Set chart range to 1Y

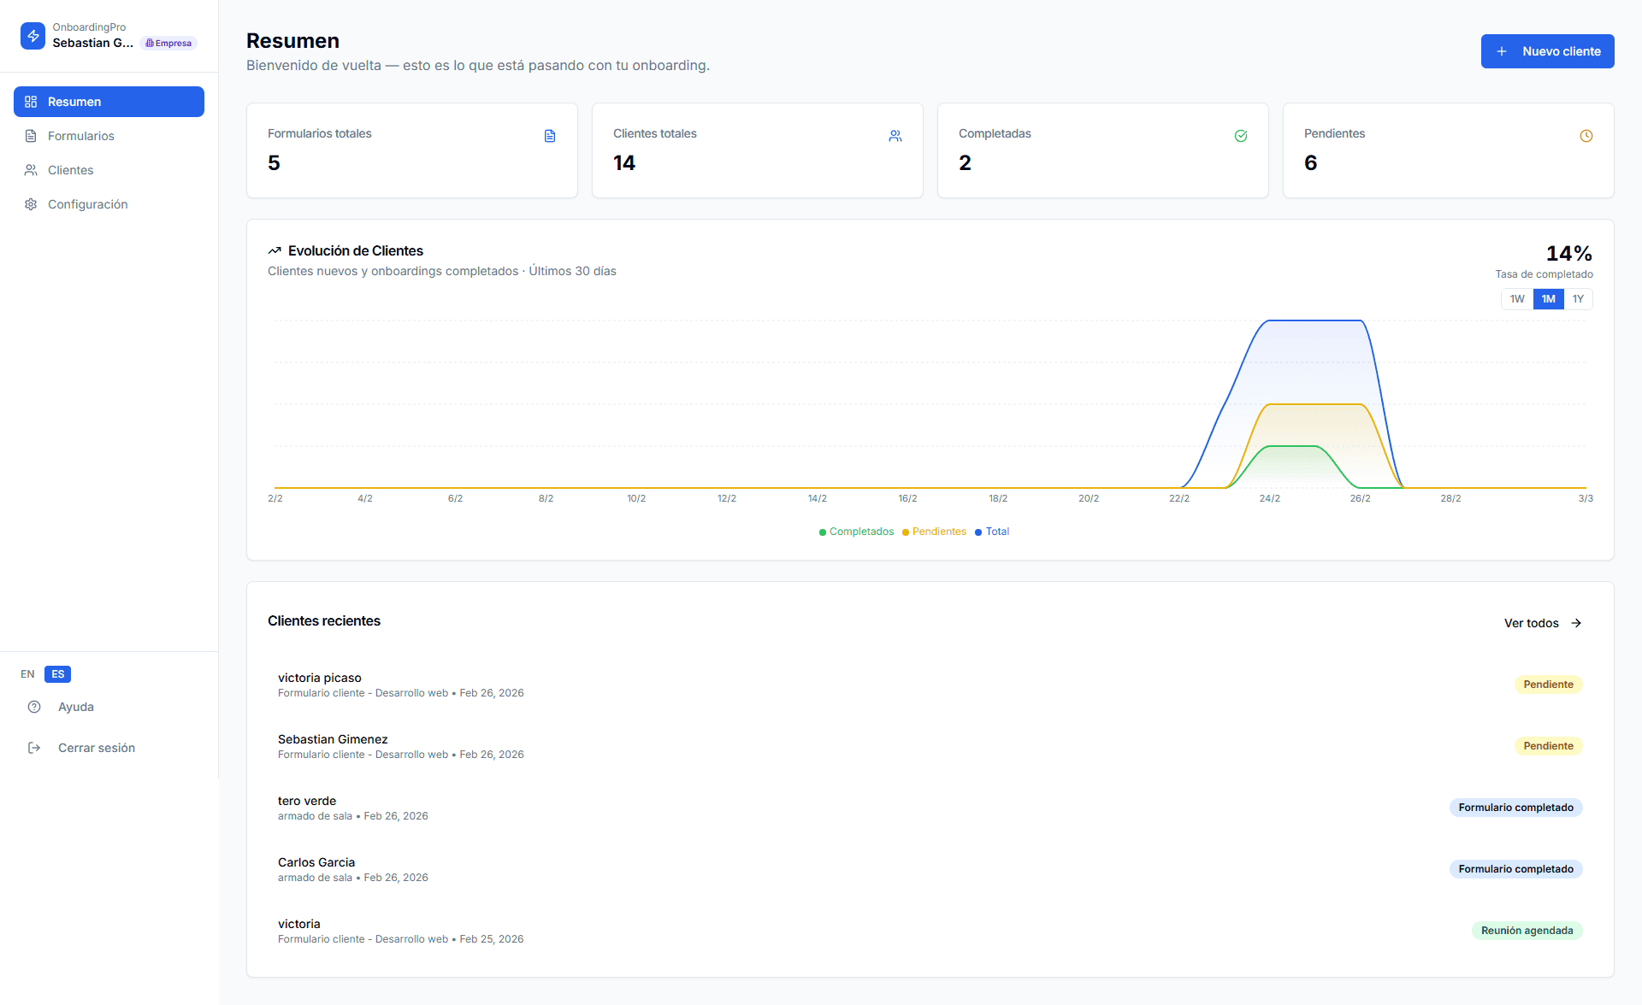(1578, 299)
